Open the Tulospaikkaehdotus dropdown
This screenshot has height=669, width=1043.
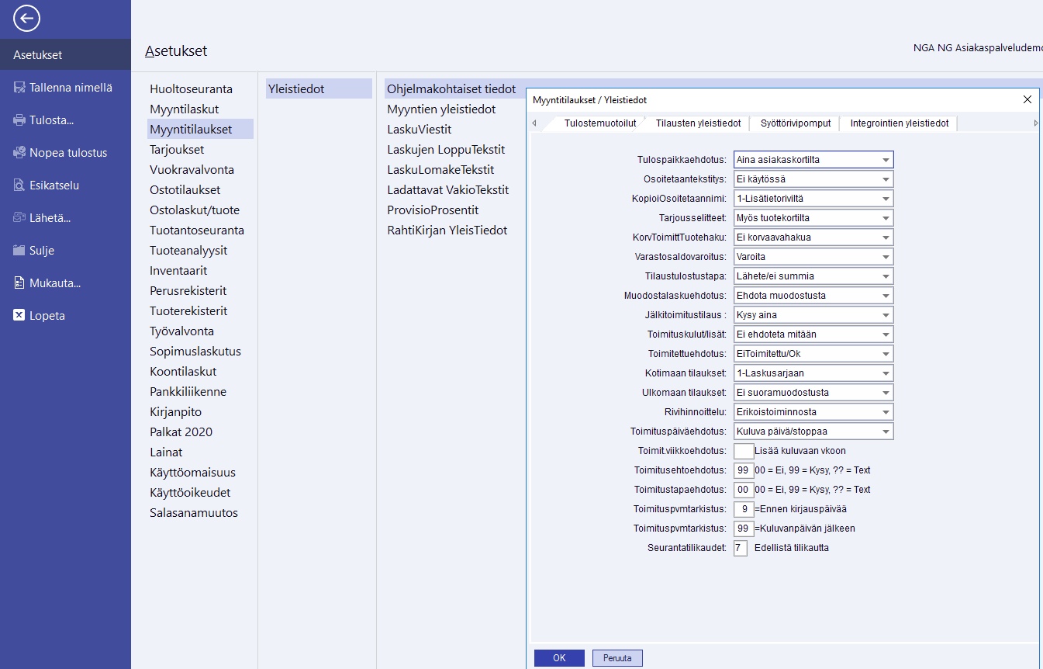(813, 160)
